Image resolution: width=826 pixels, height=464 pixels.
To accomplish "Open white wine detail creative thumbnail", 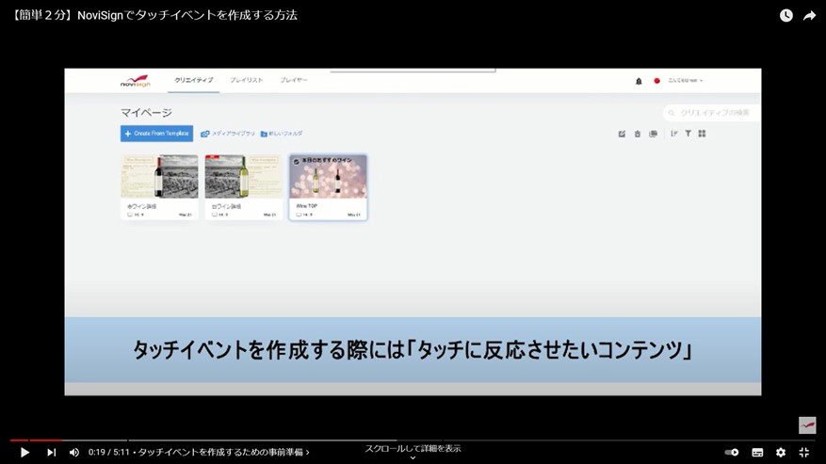I will (x=244, y=176).
